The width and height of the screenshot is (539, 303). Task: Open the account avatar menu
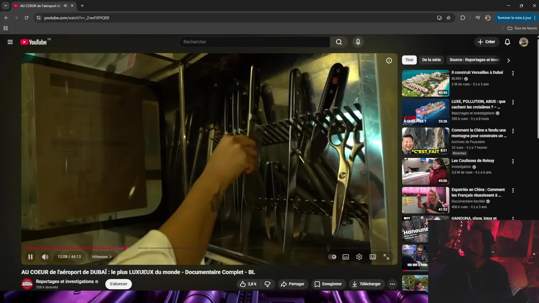point(523,42)
